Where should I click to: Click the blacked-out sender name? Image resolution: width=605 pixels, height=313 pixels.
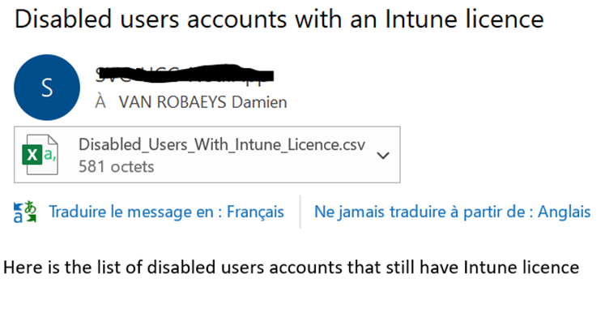tap(185, 75)
